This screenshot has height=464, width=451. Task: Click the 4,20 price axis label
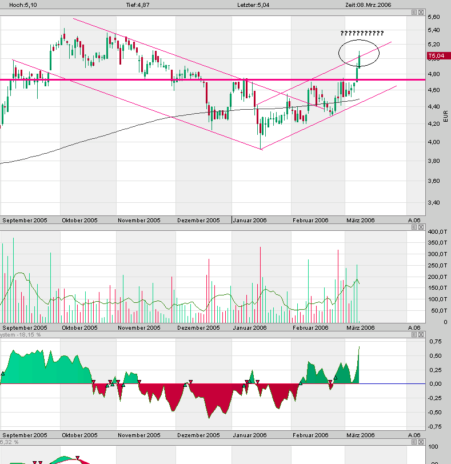coord(433,123)
